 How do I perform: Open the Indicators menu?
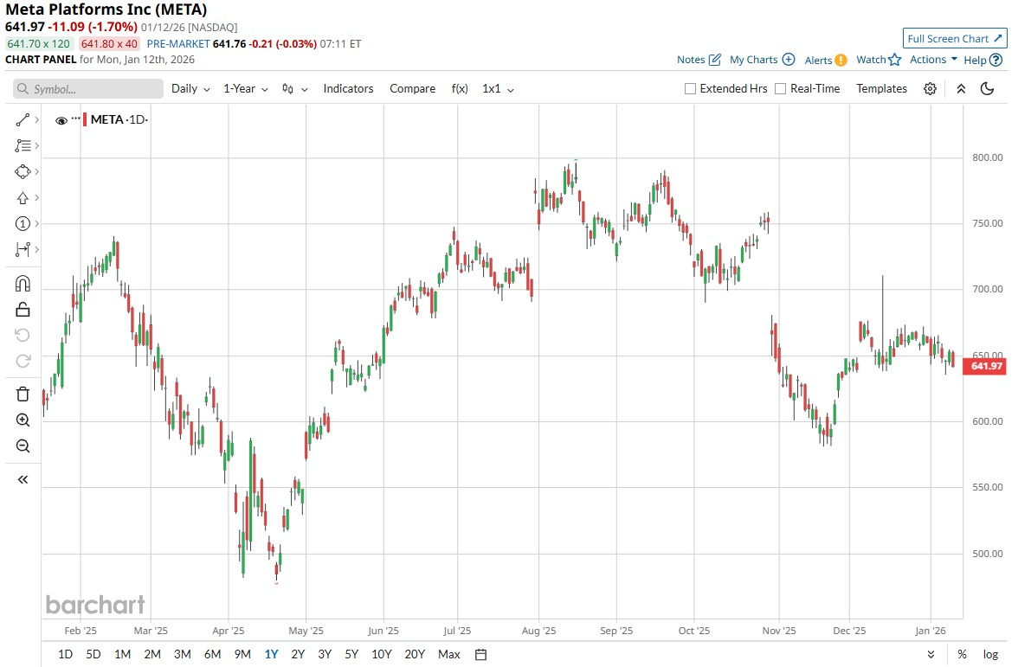348,89
